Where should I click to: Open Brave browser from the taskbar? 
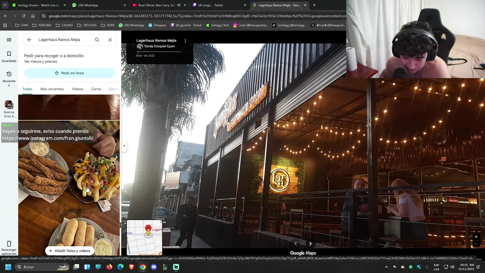(x=131, y=267)
